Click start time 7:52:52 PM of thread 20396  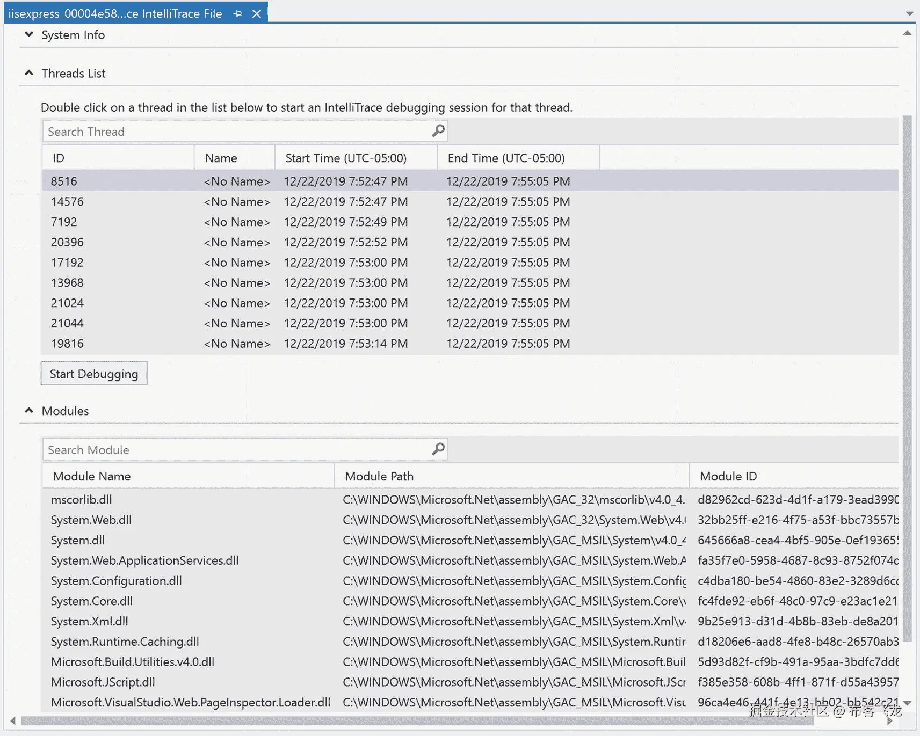346,243
